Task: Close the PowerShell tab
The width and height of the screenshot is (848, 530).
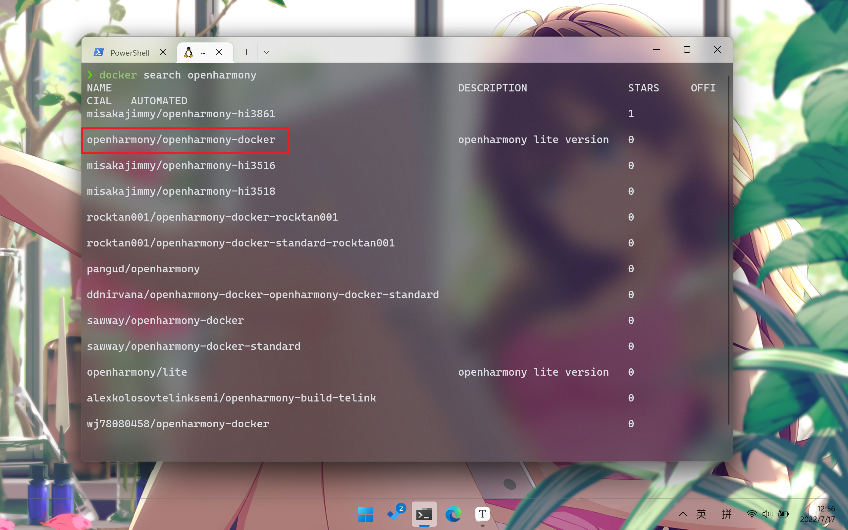Action: click(x=163, y=52)
